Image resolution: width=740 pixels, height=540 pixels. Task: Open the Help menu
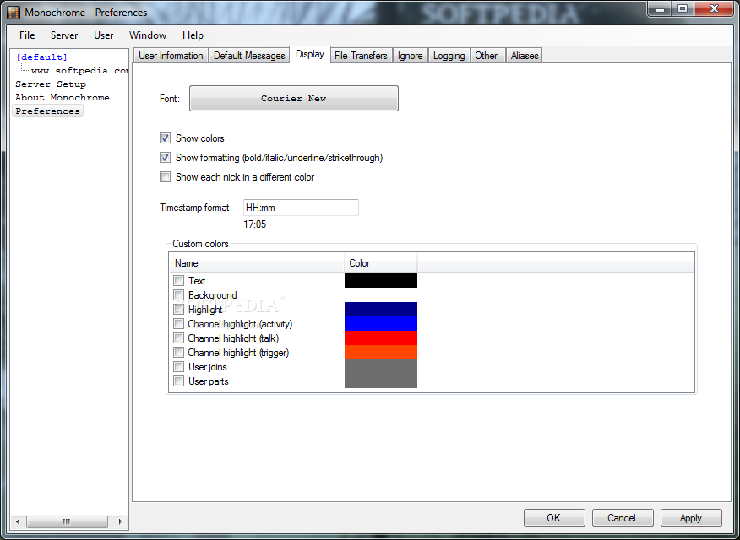tap(193, 35)
